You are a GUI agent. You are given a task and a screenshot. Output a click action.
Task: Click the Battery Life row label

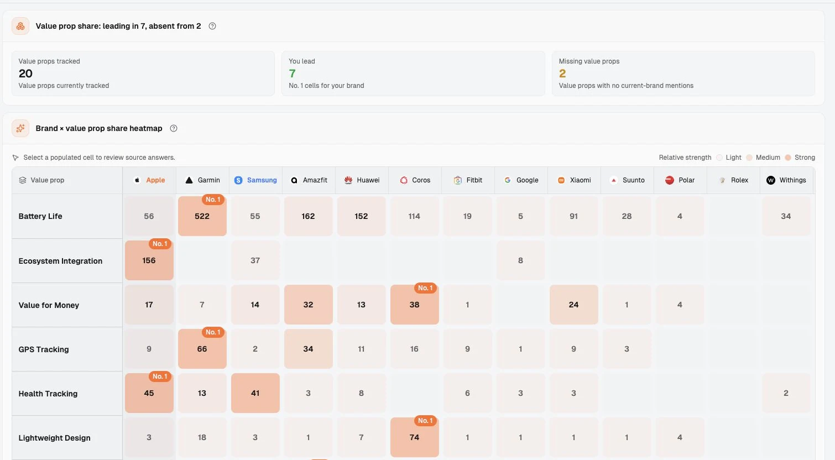(x=40, y=216)
